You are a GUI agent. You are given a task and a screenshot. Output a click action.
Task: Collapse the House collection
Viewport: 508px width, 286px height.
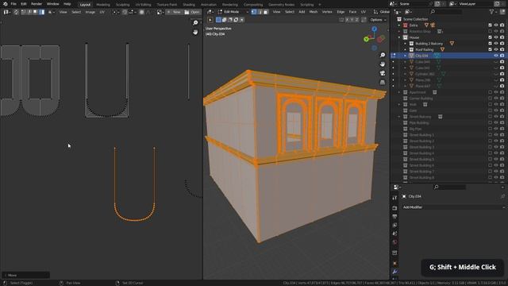coord(399,37)
